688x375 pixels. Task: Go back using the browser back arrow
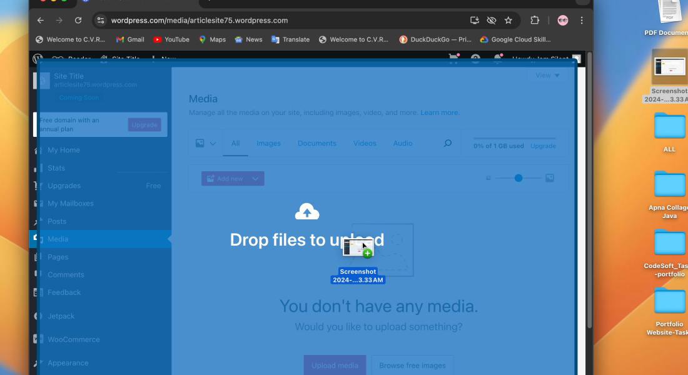point(41,20)
